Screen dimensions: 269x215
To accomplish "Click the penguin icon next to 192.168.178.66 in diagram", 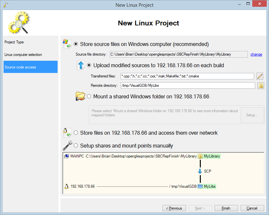I will (66, 186).
